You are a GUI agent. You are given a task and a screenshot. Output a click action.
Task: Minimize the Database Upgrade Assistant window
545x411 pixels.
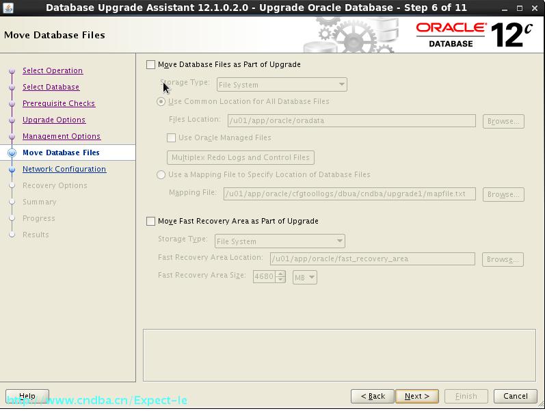[x=505, y=8]
